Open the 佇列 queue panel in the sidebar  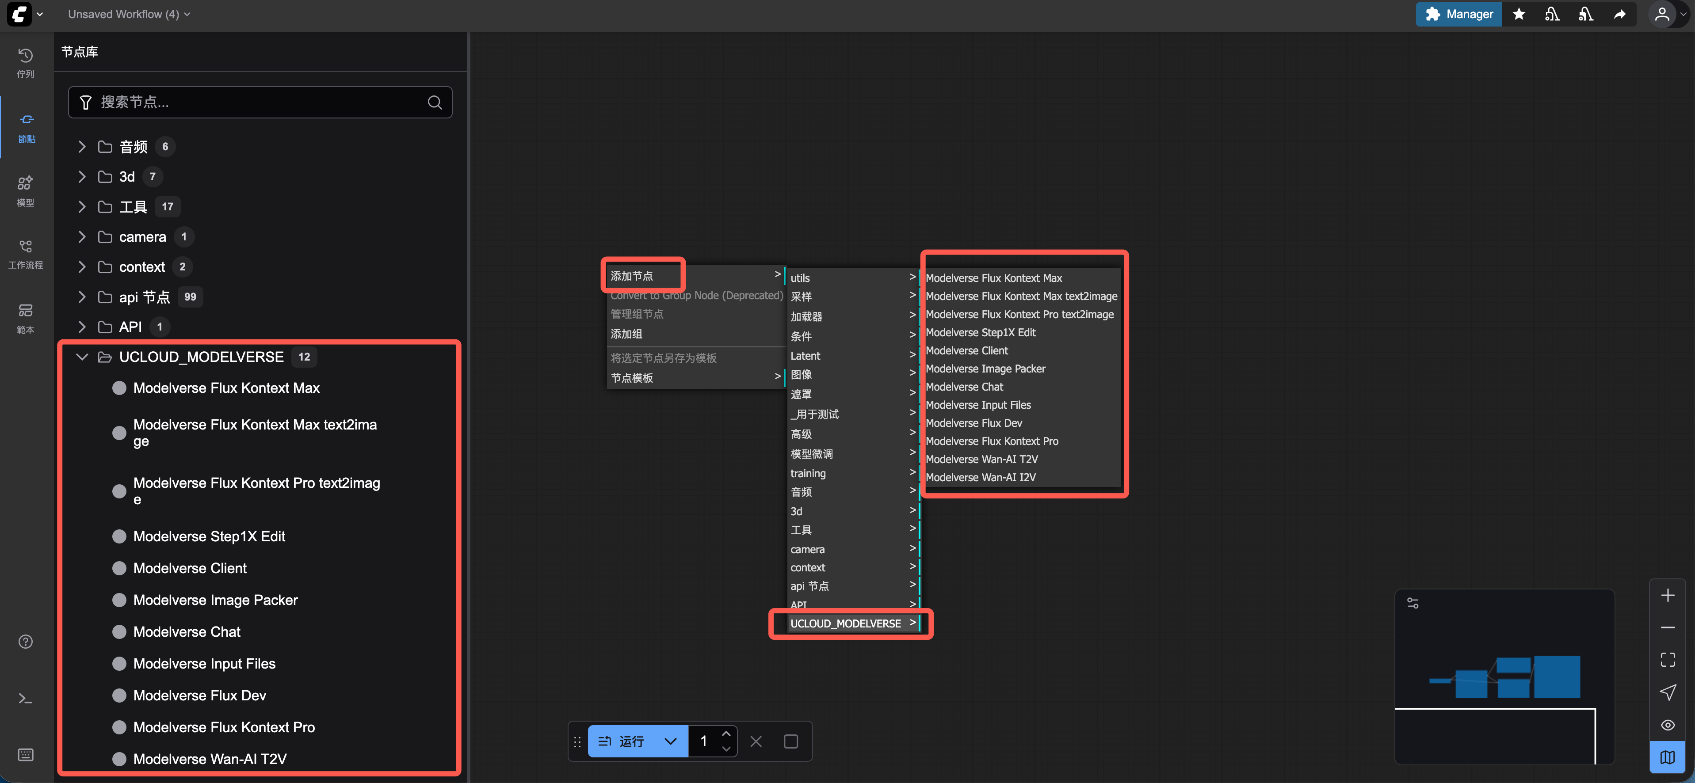pyautogui.click(x=26, y=62)
